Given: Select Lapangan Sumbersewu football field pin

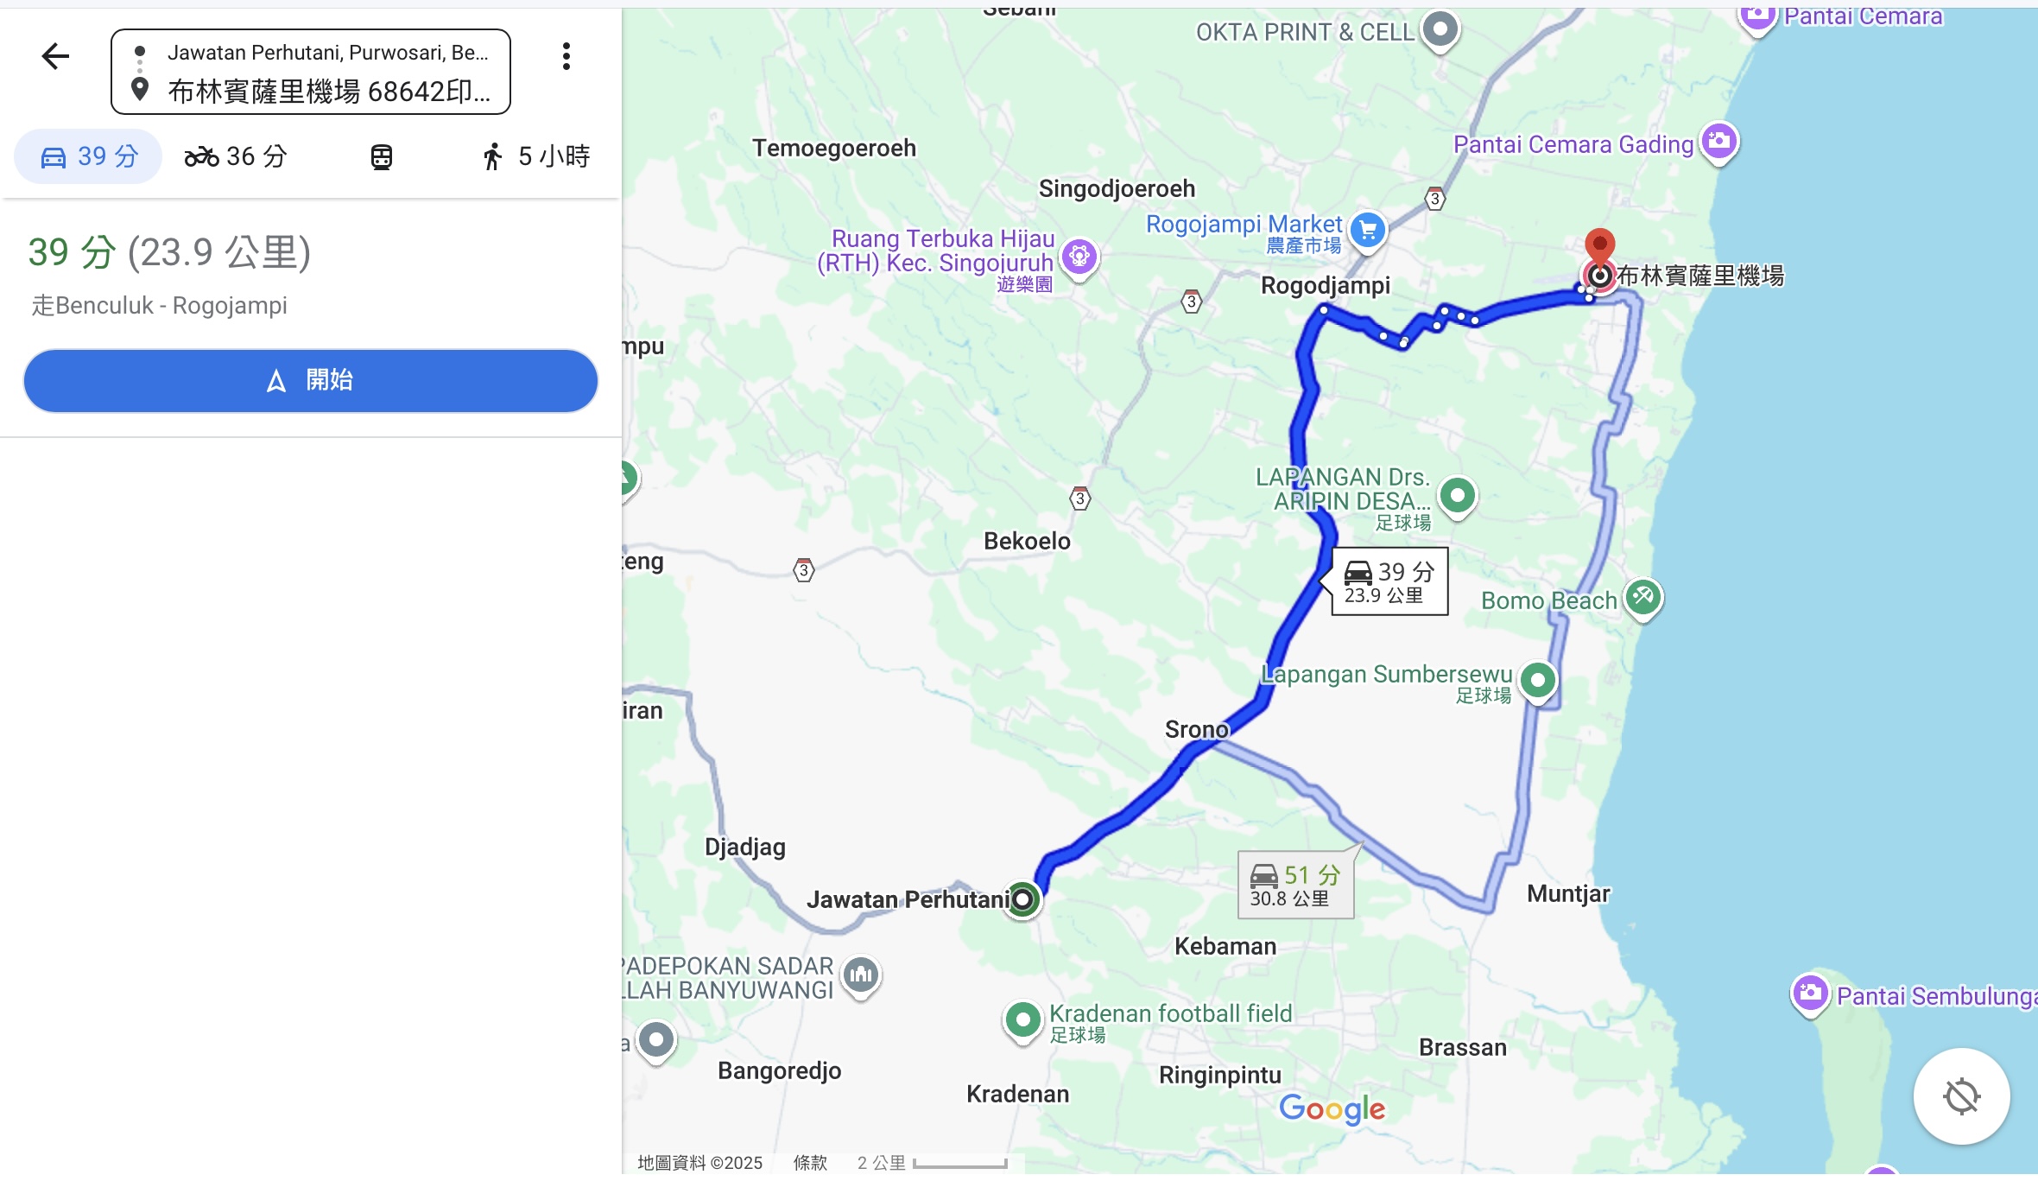Looking at the screenshot, I should [x=1537, y=682].
